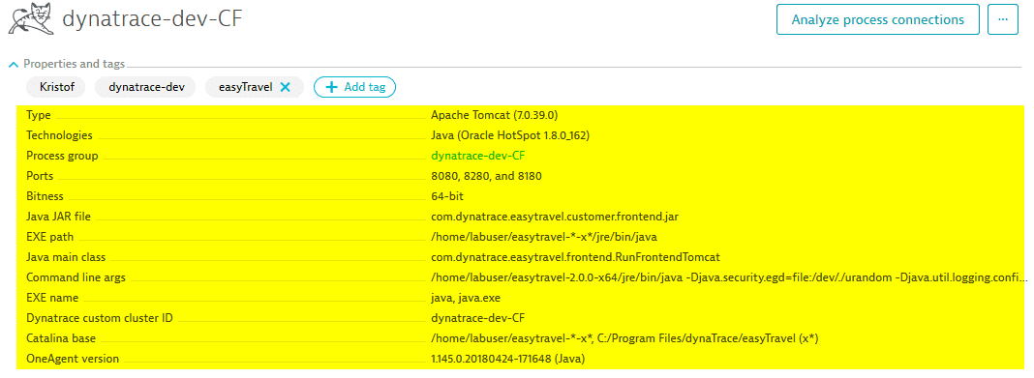Click the Java main class label
The height and width of the screenshot is (378, 1034).
pos(66,257)
